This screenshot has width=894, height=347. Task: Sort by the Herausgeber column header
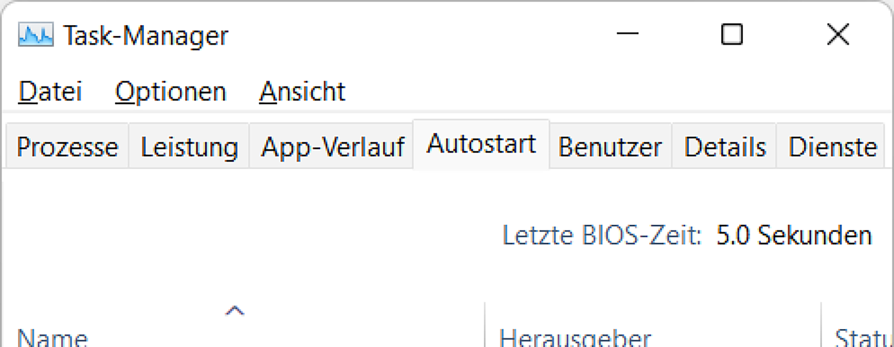[x=575, y=337]
